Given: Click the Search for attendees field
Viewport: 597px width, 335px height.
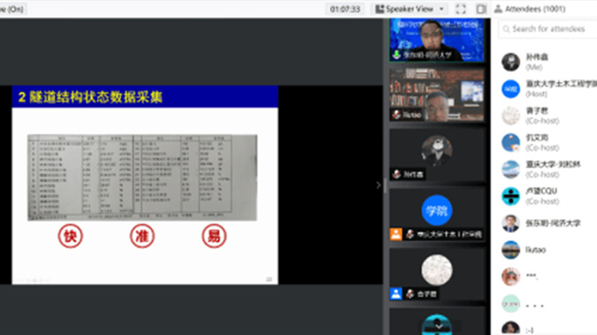Looking at the screenshot, I should tap(548, 29).
